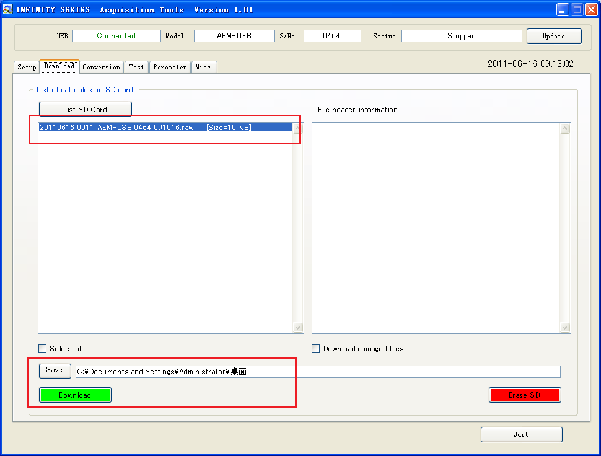Open the Misc. tab
Screen dimensions: 601x456
(x=204, y=67)
